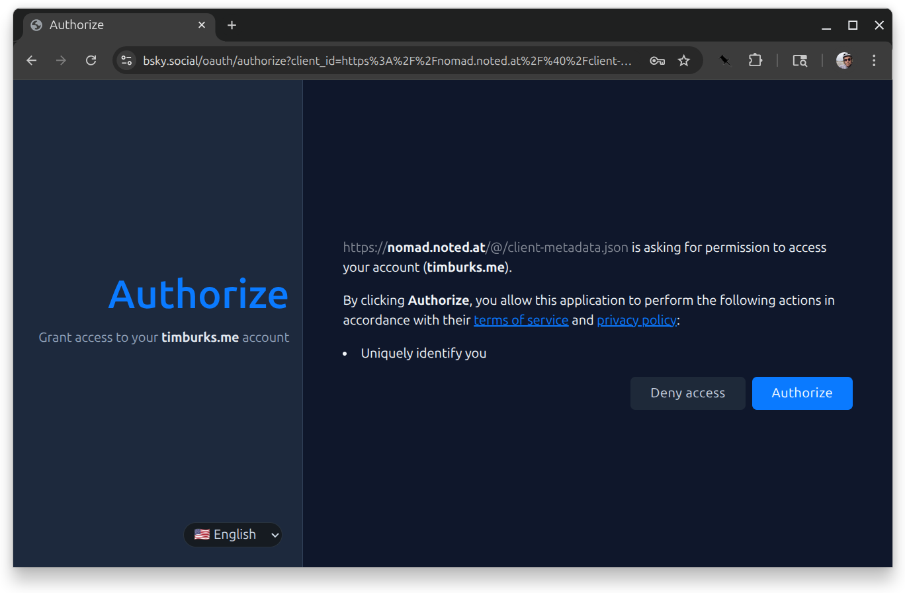Go back to the previous page
The image size is (905, 593).
pyautogui.click(x=31, y=61)
